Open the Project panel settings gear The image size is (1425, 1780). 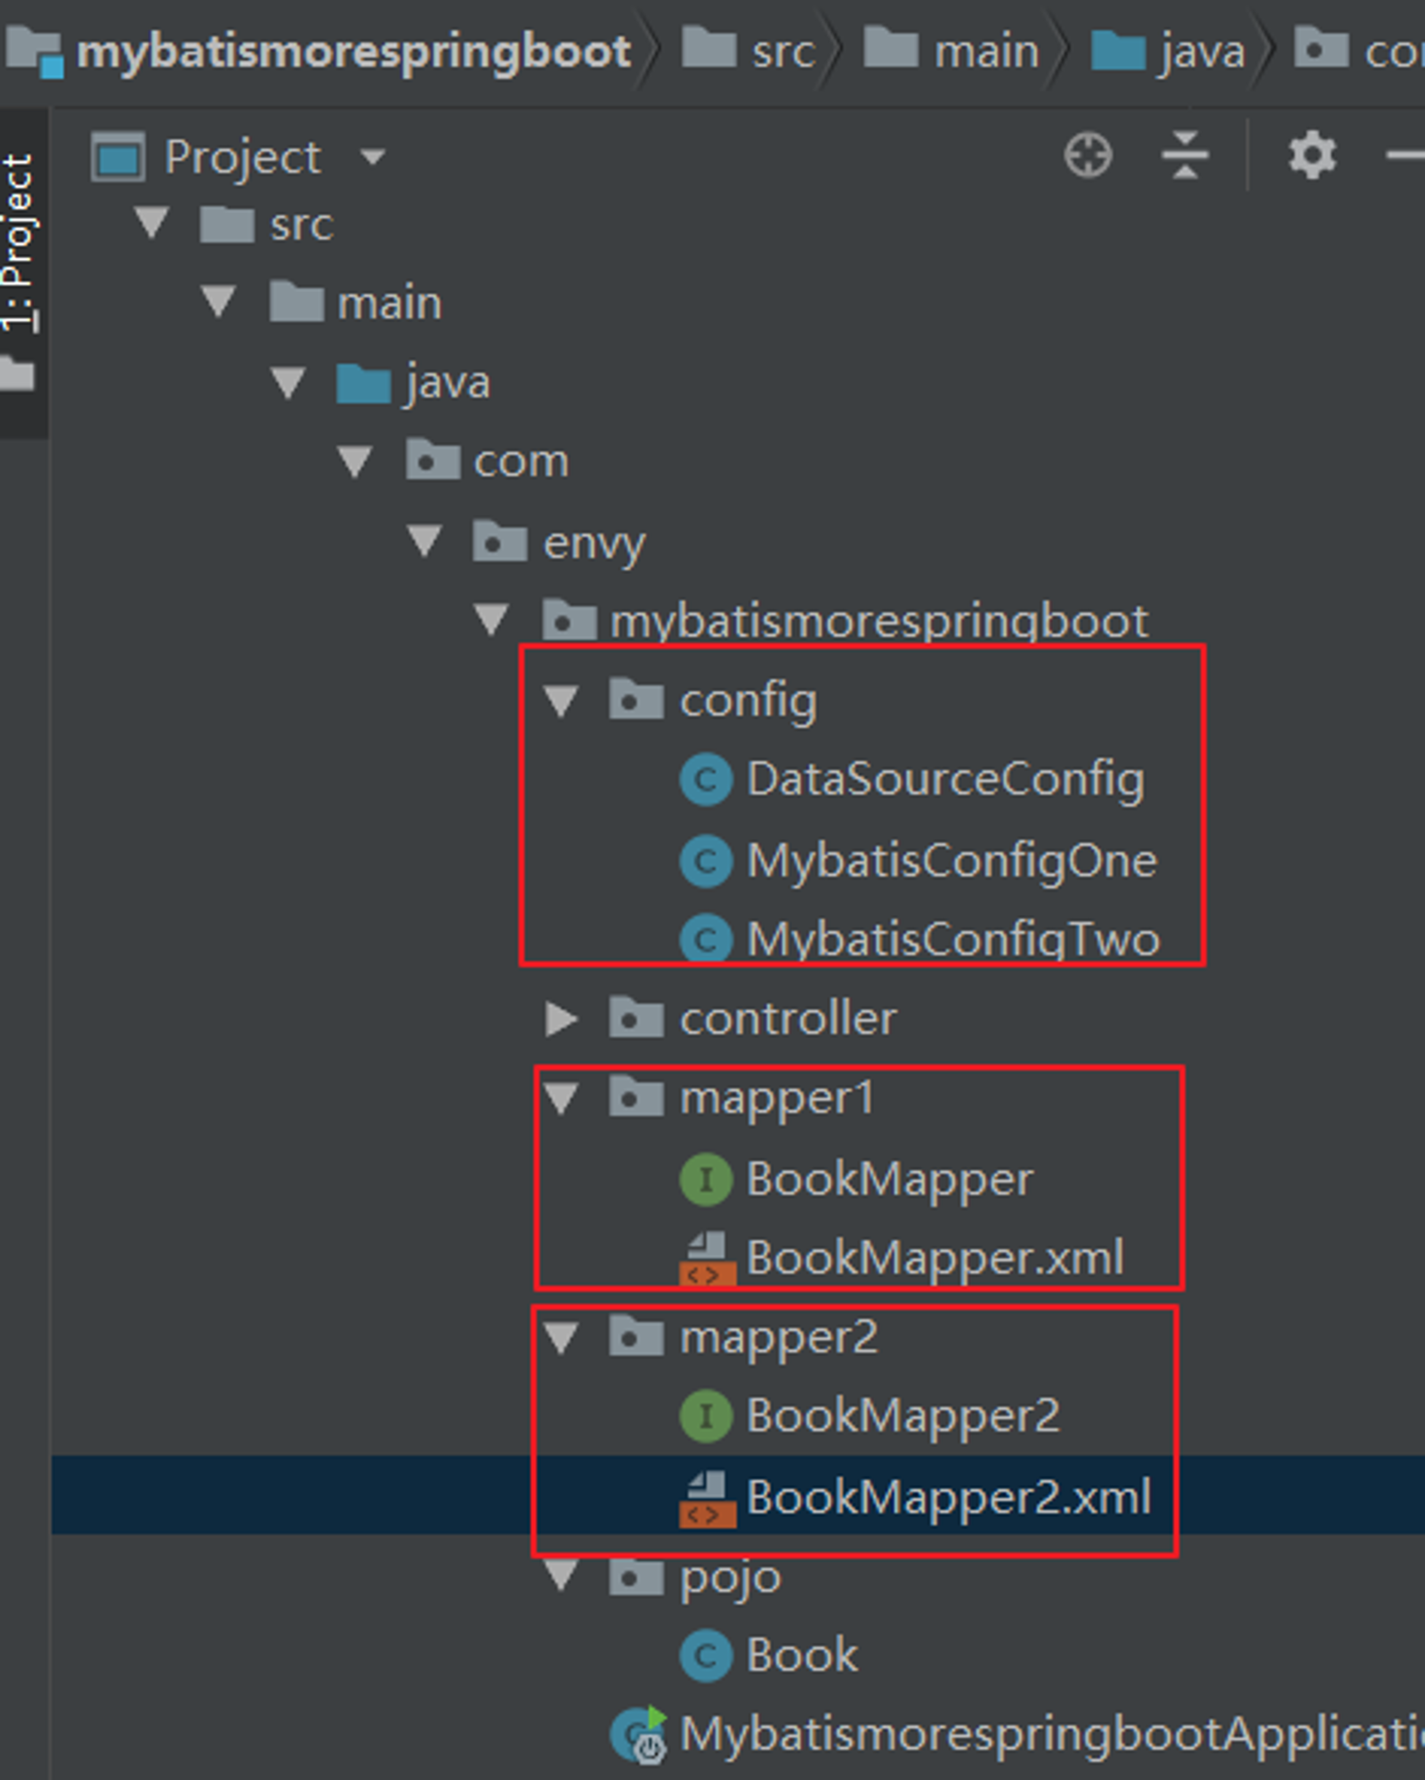tap(1312, 156)
